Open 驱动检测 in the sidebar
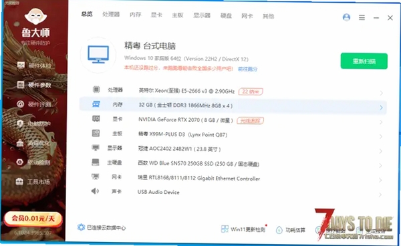401x246 pixels. 34,162
